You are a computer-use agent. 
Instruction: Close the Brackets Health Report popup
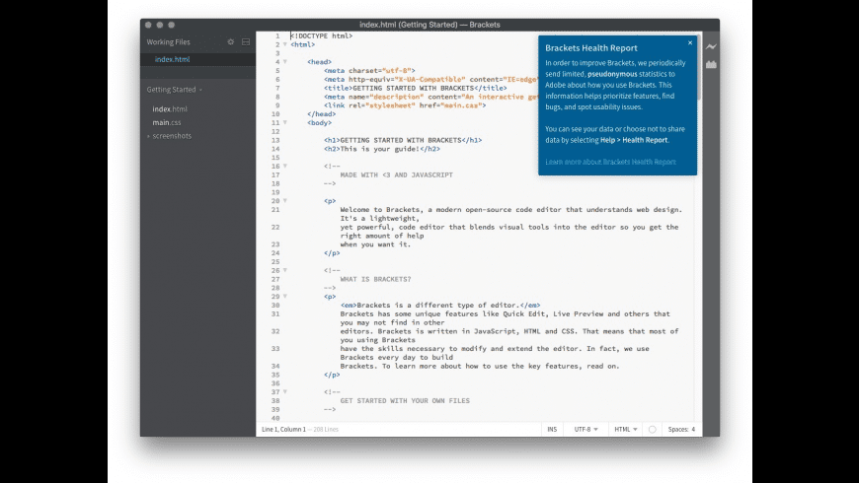(x=690, y=42)
